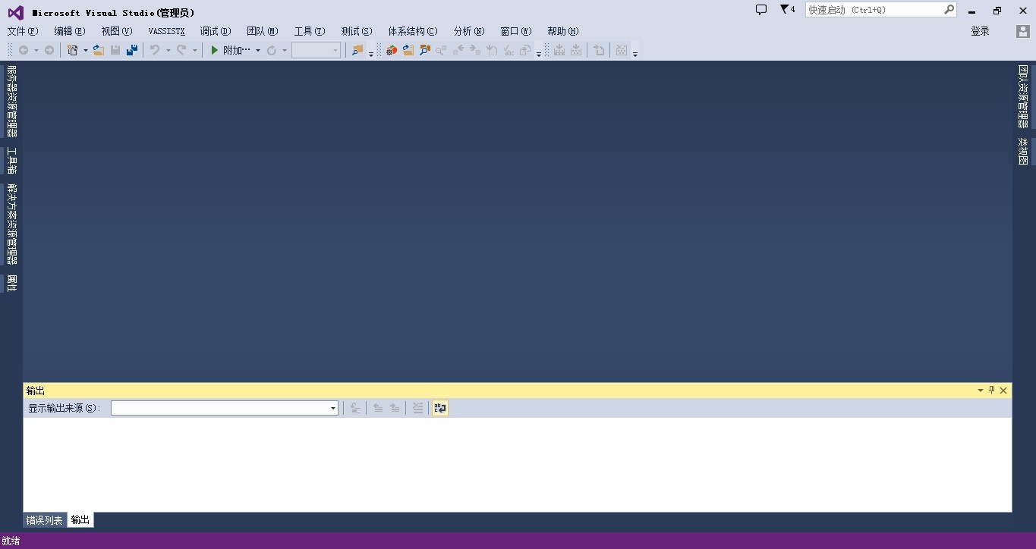This screenshot has height=549, width=1036.
Task: Click the Visual Studio logo icon
Action: pos(15,12)
